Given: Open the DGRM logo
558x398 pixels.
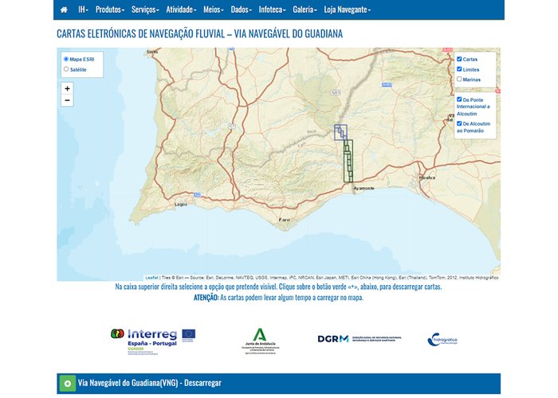Looking at the screenshot, I should click(360, 338).
